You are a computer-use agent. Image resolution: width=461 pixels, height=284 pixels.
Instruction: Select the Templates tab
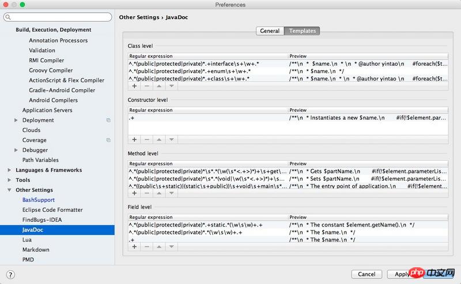[x=301, y=31]
